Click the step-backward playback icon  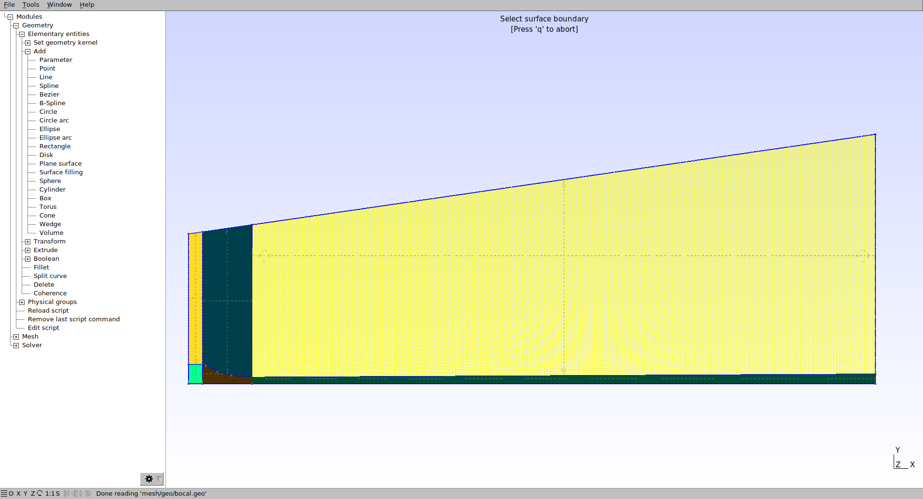pos(75,493)
